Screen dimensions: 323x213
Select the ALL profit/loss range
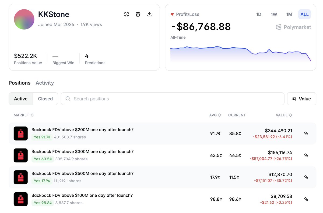[x=304, y=15]
